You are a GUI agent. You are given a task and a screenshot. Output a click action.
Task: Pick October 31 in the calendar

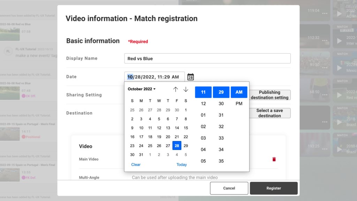(x=141, y=155)
